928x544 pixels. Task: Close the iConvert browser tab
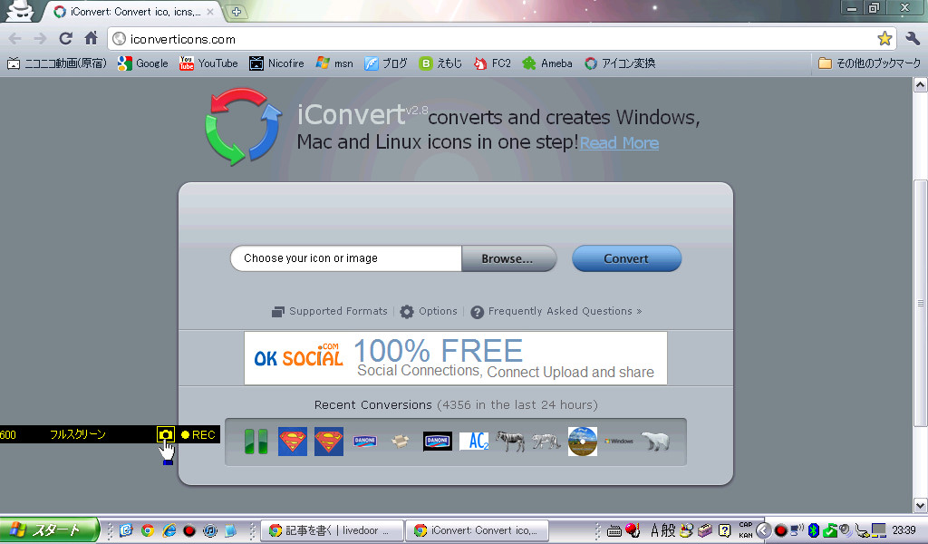pyautogui.click(x=210, y=11)
